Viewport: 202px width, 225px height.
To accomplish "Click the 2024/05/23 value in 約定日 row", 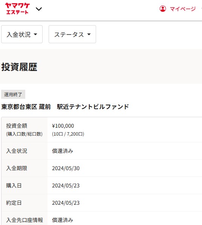I will pyautogui.click(x=66, y=203).
